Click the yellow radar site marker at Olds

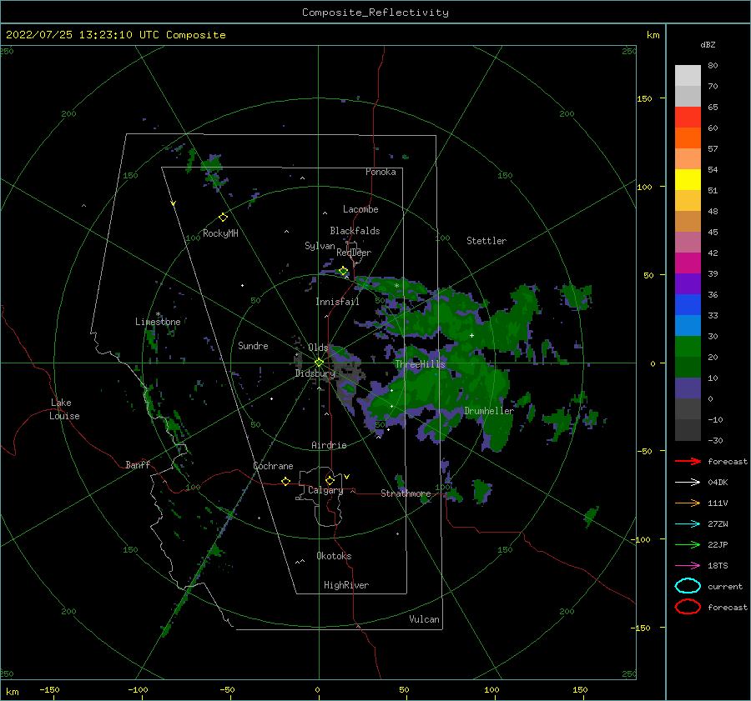(x=319, y=363)
